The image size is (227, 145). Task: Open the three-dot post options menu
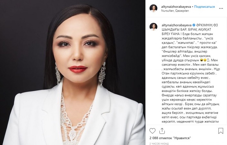pyautogui.click(x=221, y=9)
